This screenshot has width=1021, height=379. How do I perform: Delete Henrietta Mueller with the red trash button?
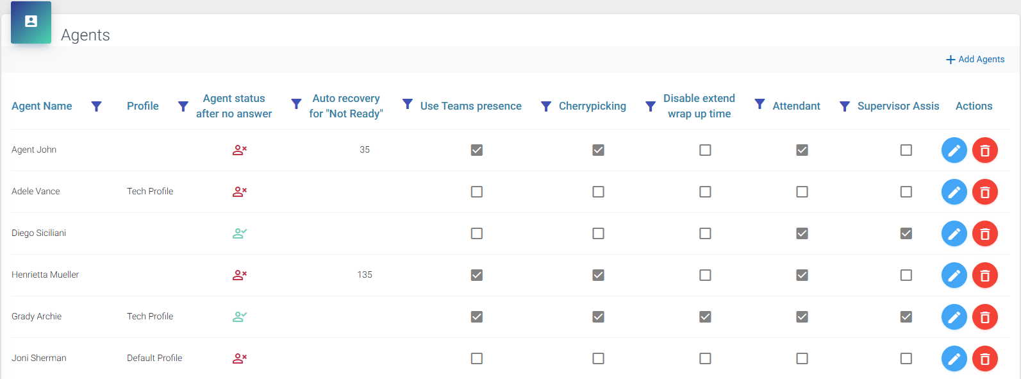pos(984,275)
